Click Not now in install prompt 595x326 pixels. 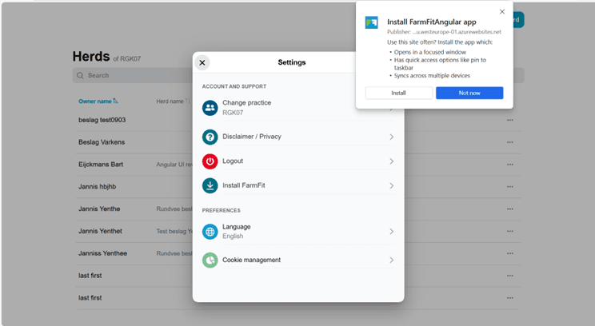coord(469,93)
